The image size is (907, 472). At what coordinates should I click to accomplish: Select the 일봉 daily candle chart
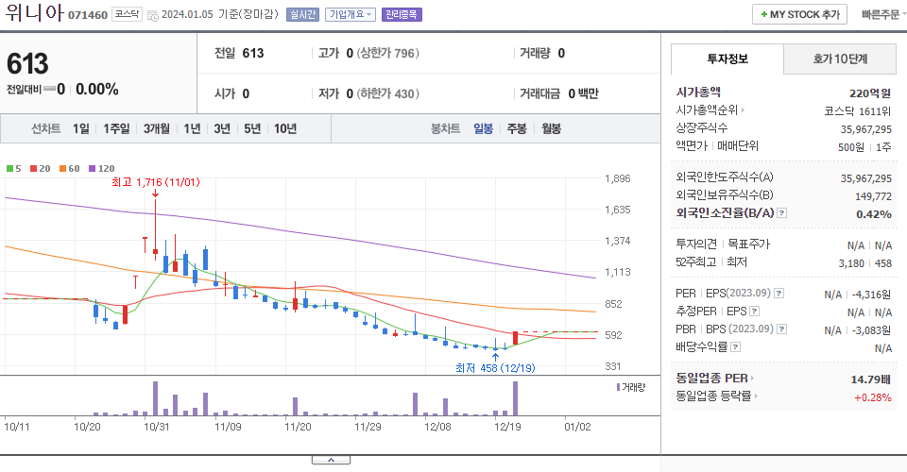click(x=483, y=128)
